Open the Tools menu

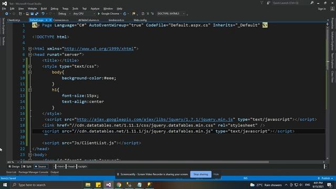[x=75, y=9]
